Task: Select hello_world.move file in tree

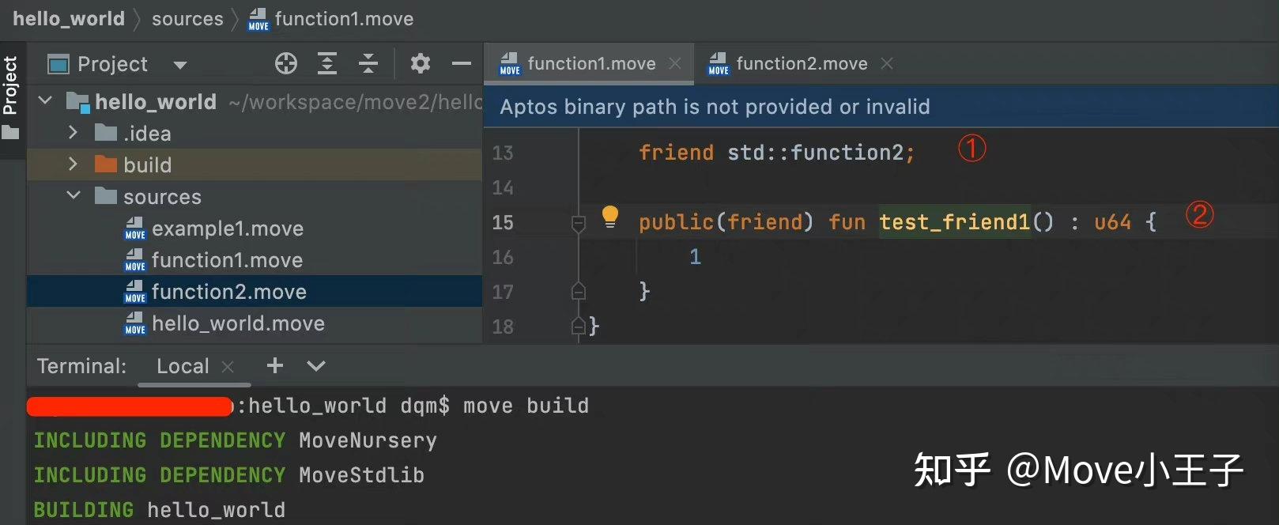Action: 238,323
